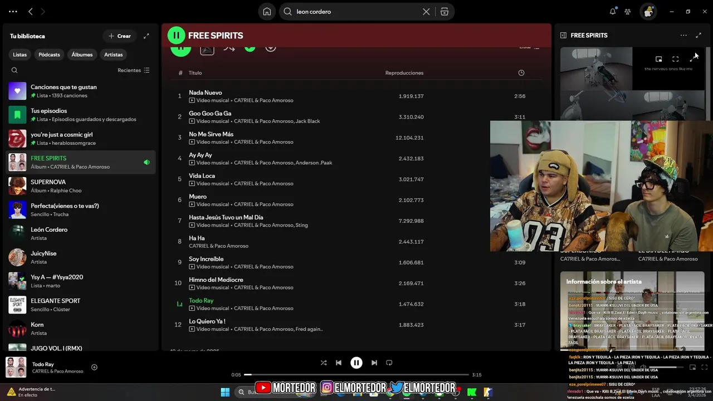Go back with the left arrow

click(x=31, y=11)
